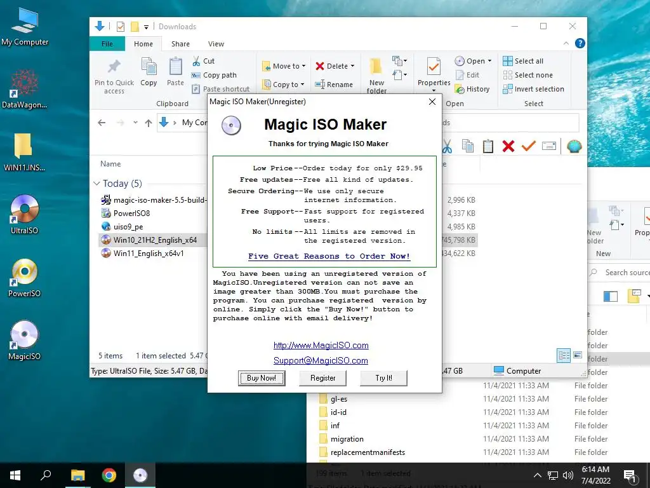This screenshot has height=488, width=650.
Task: Open the Support@MagicISO.com email link
Action: (x=321, y=361)
